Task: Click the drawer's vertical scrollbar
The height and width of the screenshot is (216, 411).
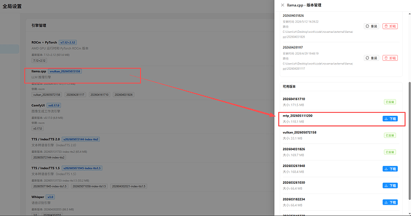Action: (409, 140)
